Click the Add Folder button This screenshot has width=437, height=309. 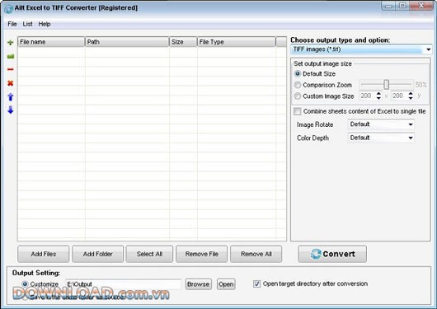click(98, 254)
